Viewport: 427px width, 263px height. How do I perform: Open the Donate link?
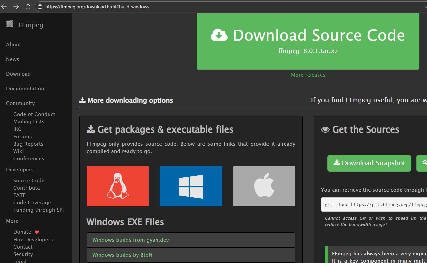click(x=22, y=232)
